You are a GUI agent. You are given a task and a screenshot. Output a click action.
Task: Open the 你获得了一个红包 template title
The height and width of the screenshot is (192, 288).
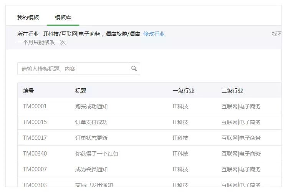pos(97,154)
